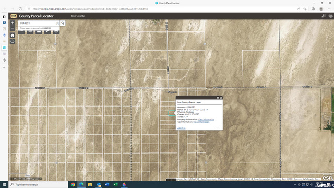Image resolution: width=334 pixels, height=188 pixels.
Task: Open File Explorer from taskbar
Action: pyautogui.click(x=90, y=184)
